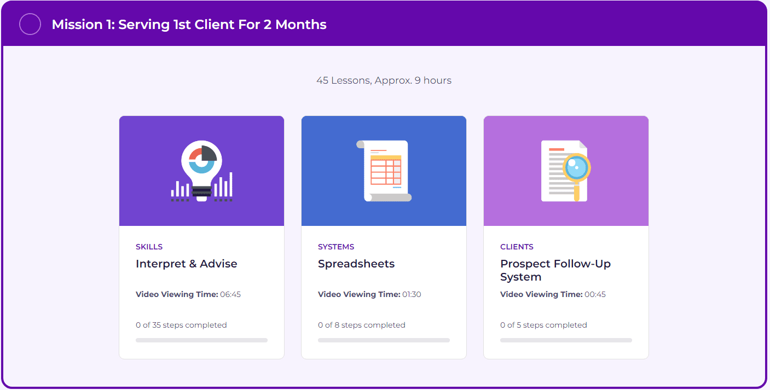Click the lightbulb chart icon
This screenshot has width=770, height=390.
[x=201, y=171]
